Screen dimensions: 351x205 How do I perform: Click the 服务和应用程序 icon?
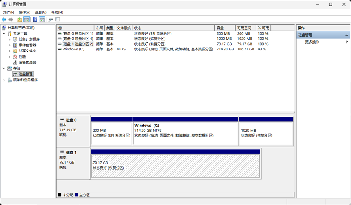[10, 80]
